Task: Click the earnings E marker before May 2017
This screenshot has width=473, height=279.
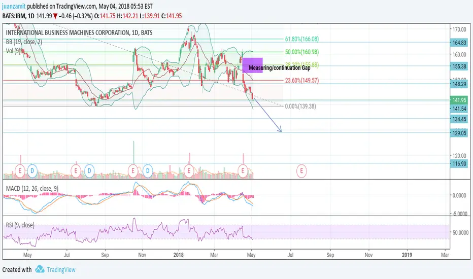Action: click(20, 171)
